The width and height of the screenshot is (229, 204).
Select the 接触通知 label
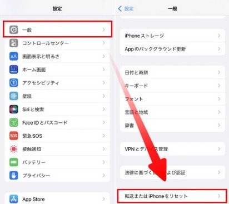coord(32,149)
